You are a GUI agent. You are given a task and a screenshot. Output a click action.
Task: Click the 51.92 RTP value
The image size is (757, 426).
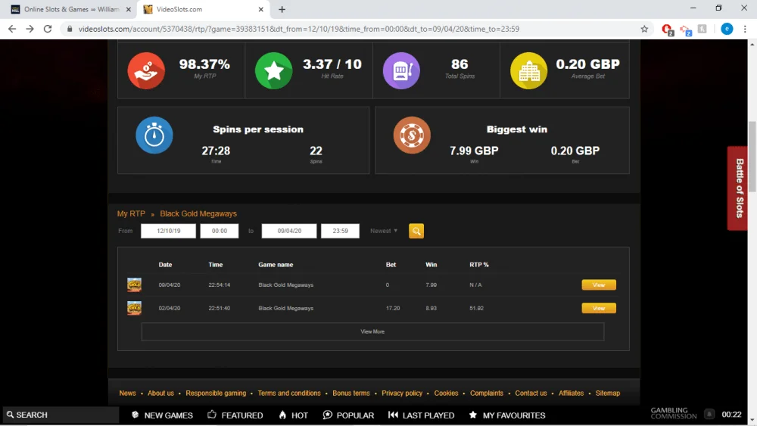[x=476, y=308]
